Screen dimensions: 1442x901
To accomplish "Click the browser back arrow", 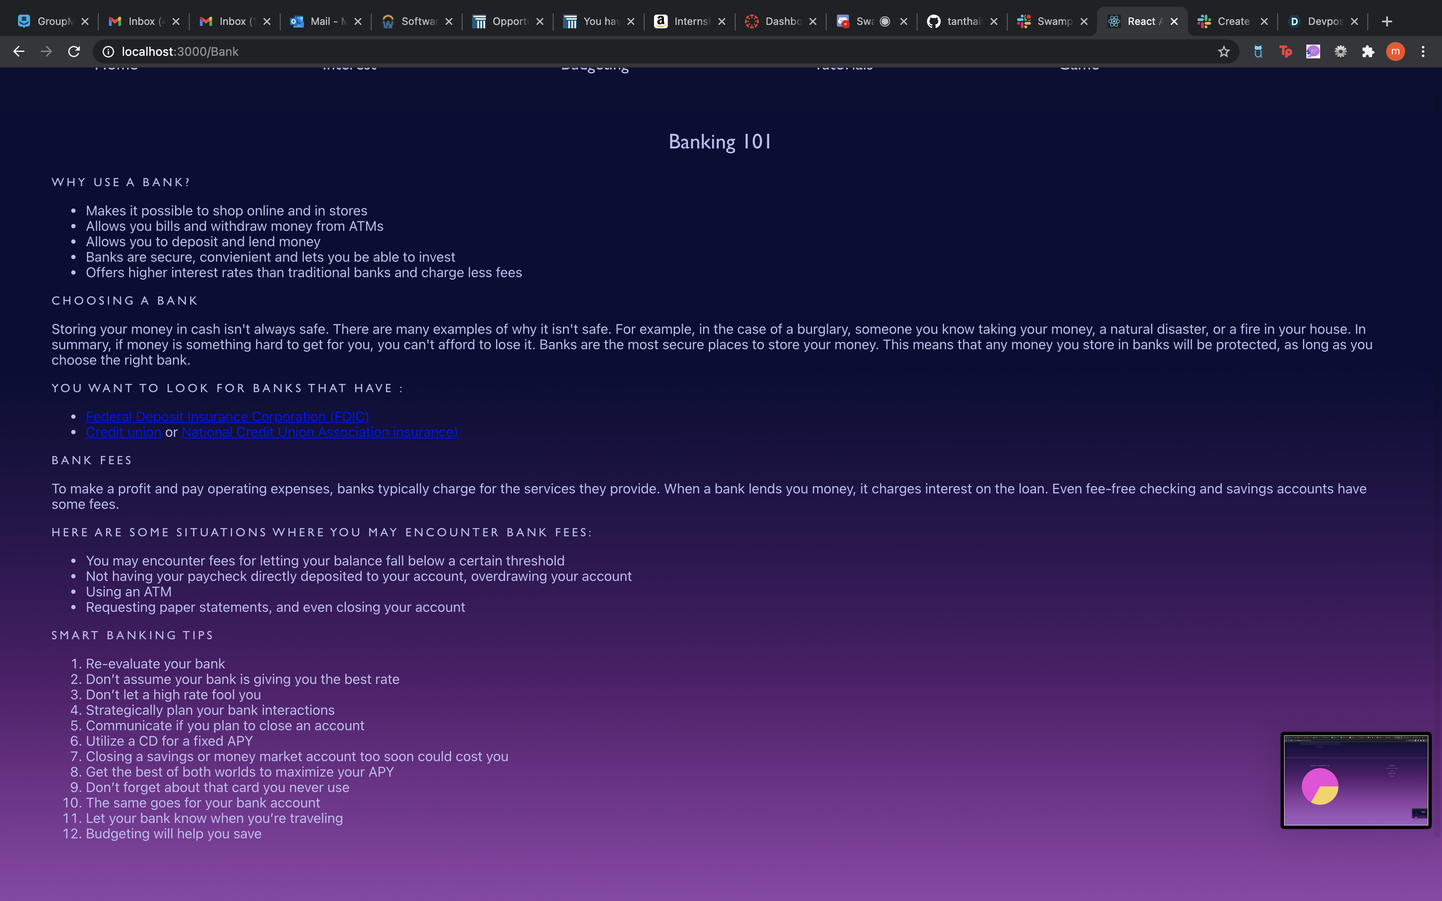I will [x=18, y=52].
